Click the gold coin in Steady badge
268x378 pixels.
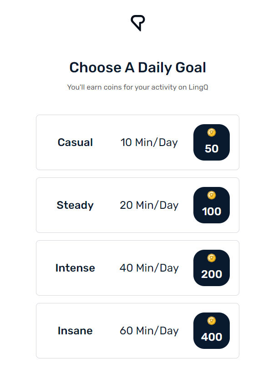[212, 195]
